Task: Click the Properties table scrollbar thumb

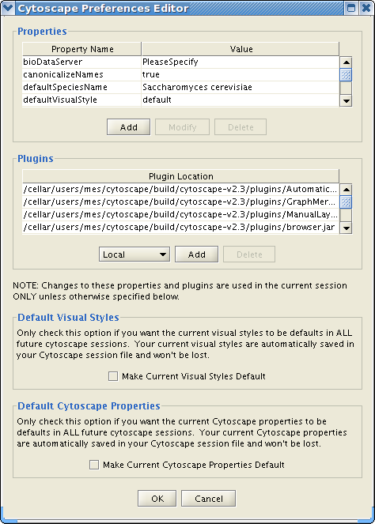Action: pyautogui.click(x=346, y=75)
